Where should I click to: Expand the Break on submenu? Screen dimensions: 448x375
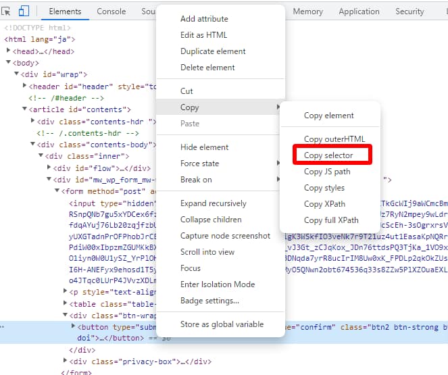tap(196, 180)
